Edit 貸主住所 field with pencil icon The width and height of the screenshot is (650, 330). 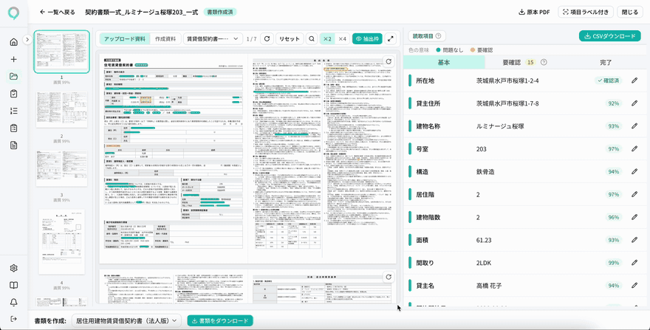tap(634, 103)
